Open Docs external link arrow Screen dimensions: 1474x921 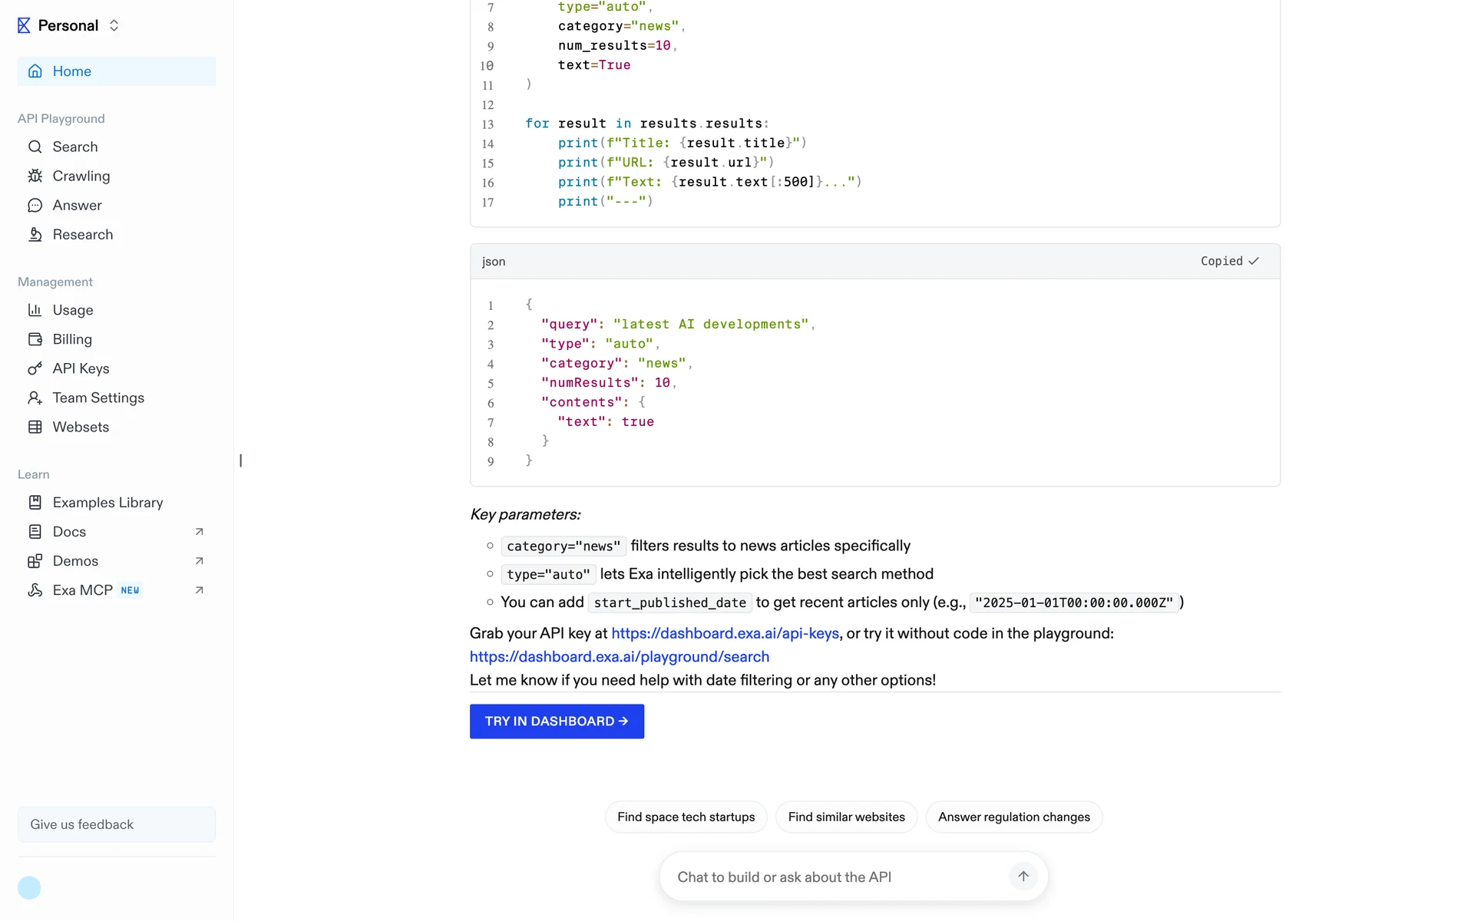coord(200,532)
